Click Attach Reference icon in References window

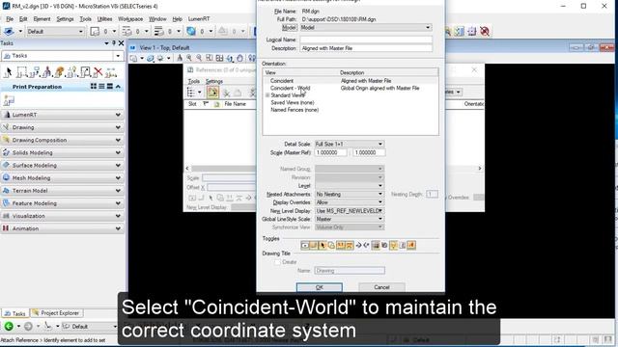tap(212, 93)
